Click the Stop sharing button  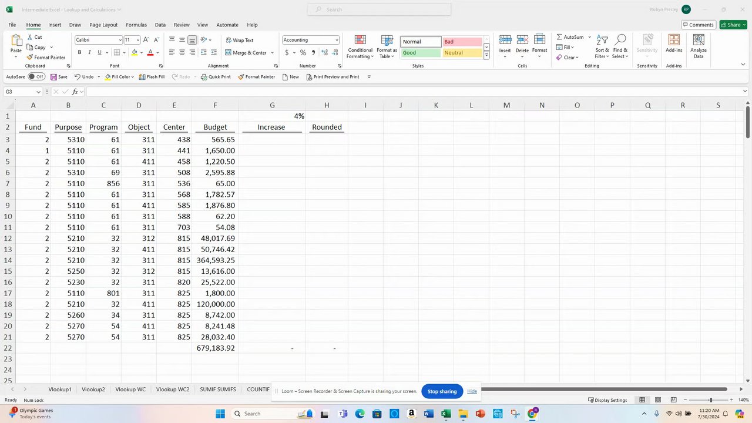click(442, 391)
